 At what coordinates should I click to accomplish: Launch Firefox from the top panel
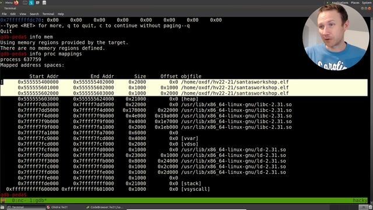point(16,2)
